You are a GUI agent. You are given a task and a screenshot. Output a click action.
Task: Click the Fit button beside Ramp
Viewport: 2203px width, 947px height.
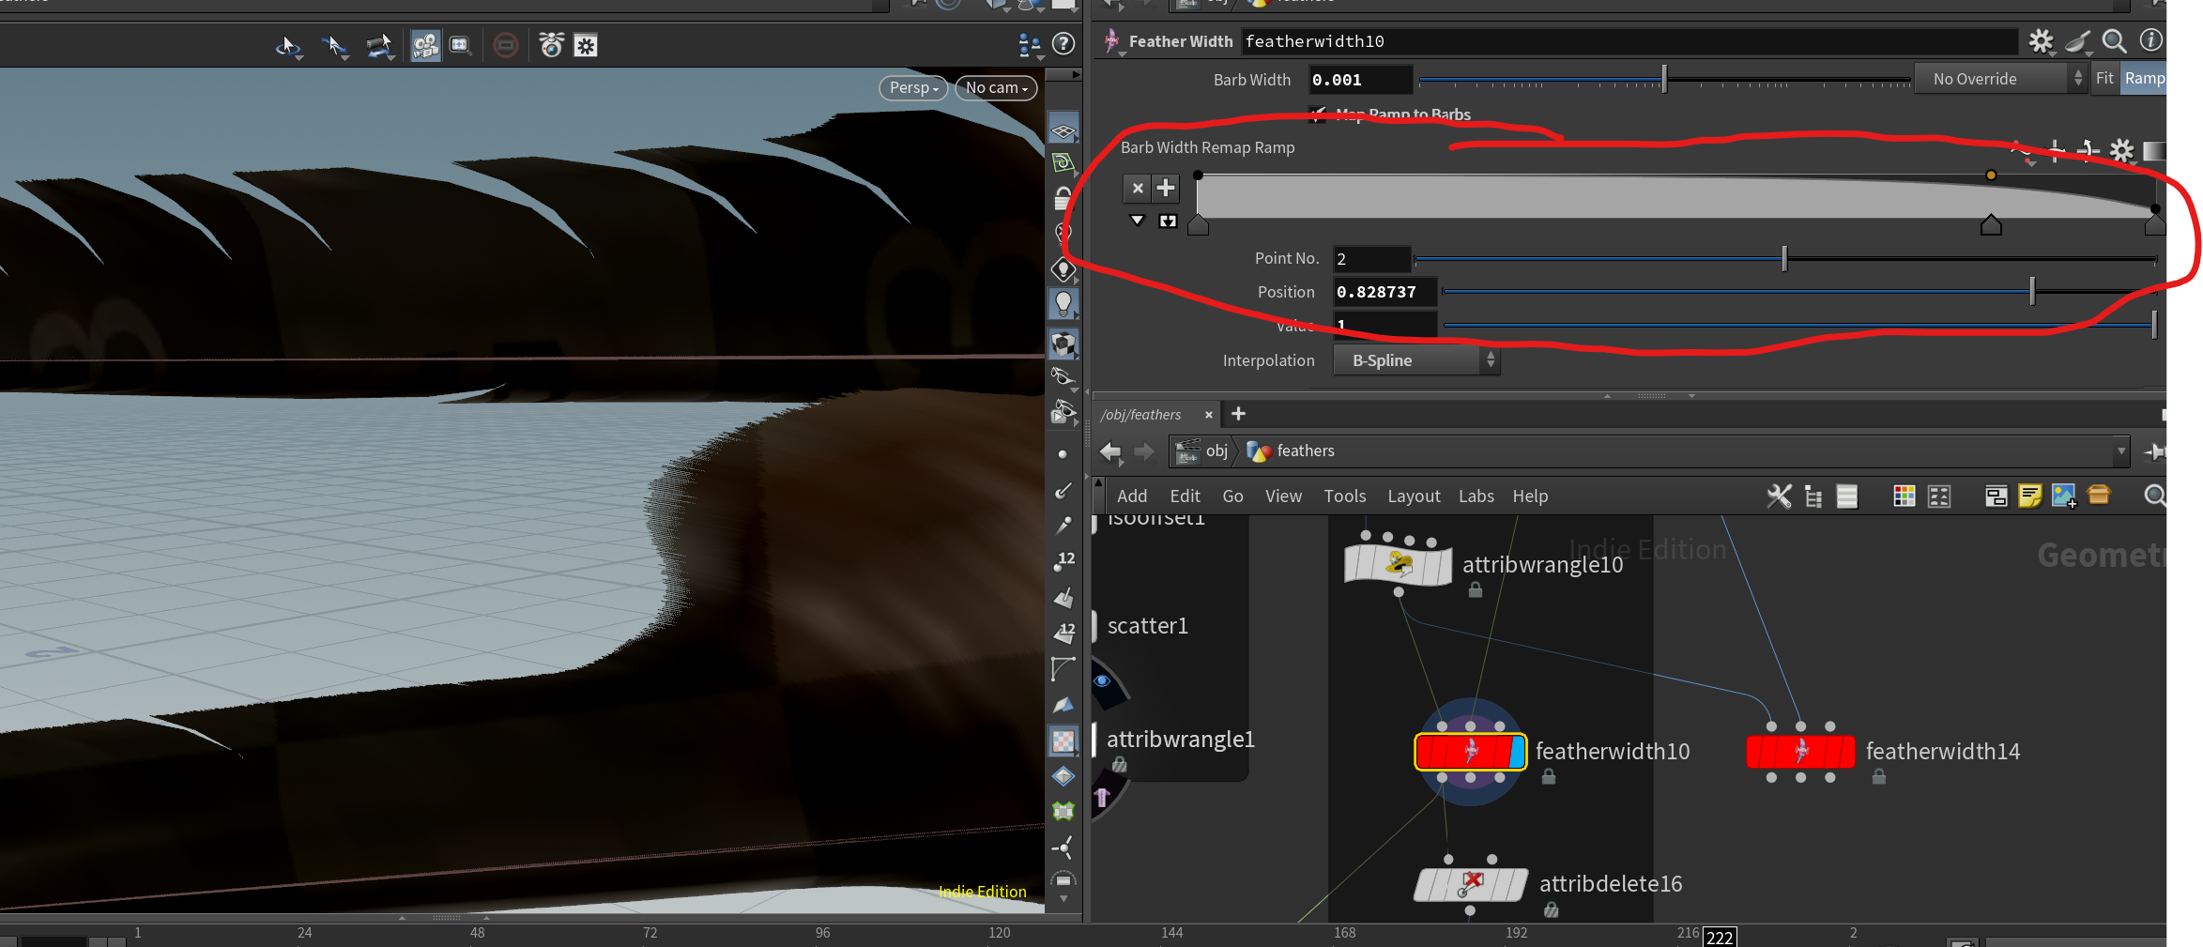point(2104,79)
